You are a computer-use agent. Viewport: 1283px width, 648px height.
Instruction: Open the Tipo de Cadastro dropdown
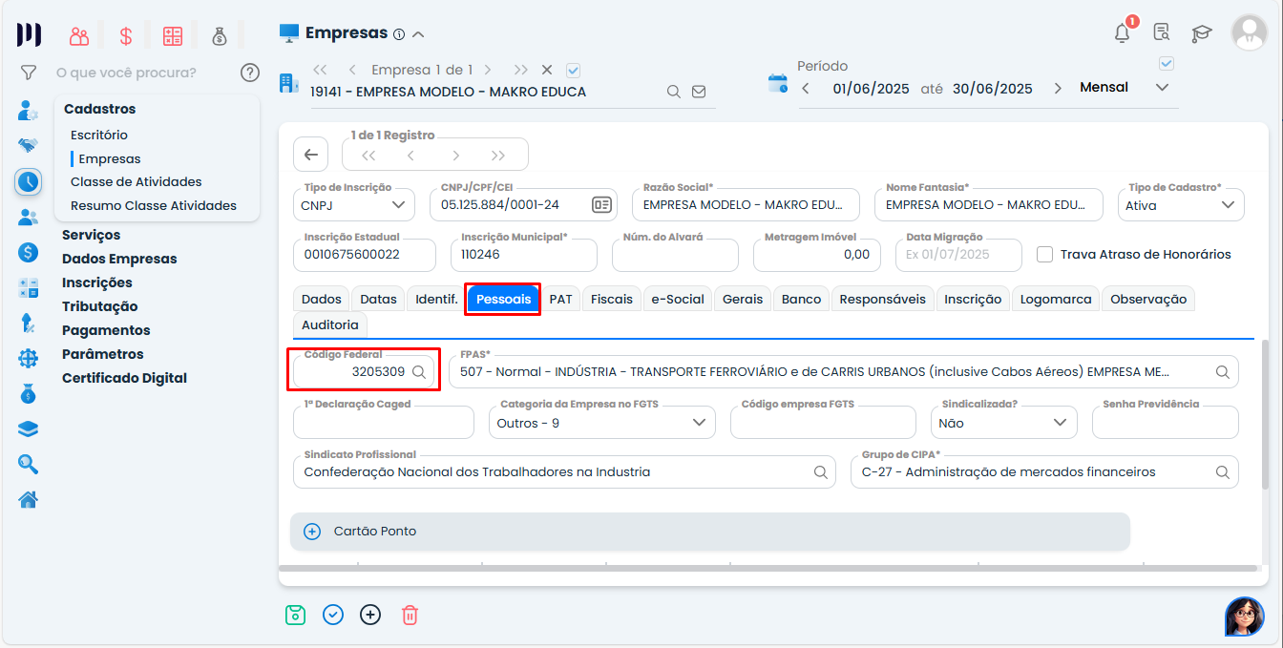click(1181, 204)
